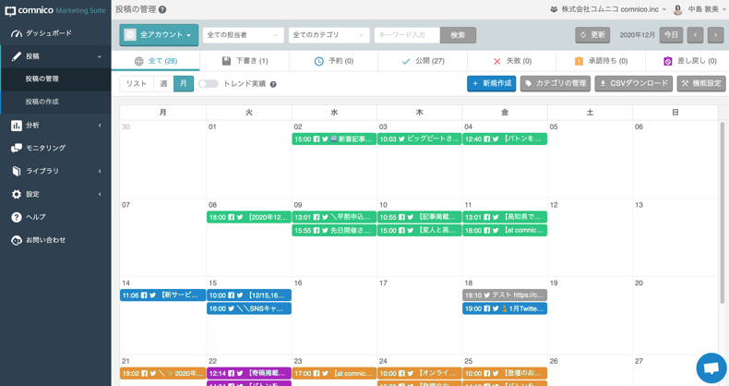Click the 新規作成 button

pyautogui.click(x=492, y=84)
